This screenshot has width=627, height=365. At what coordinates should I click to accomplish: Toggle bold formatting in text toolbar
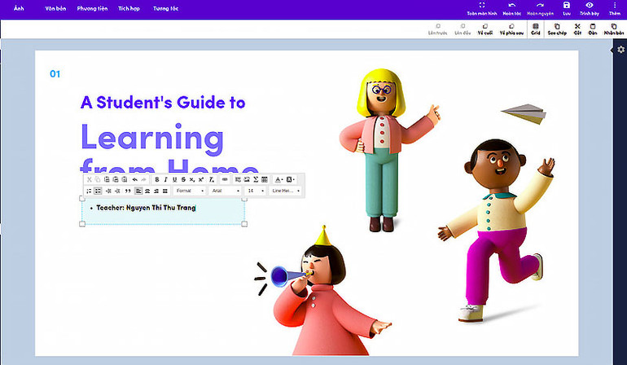point(156,179)
